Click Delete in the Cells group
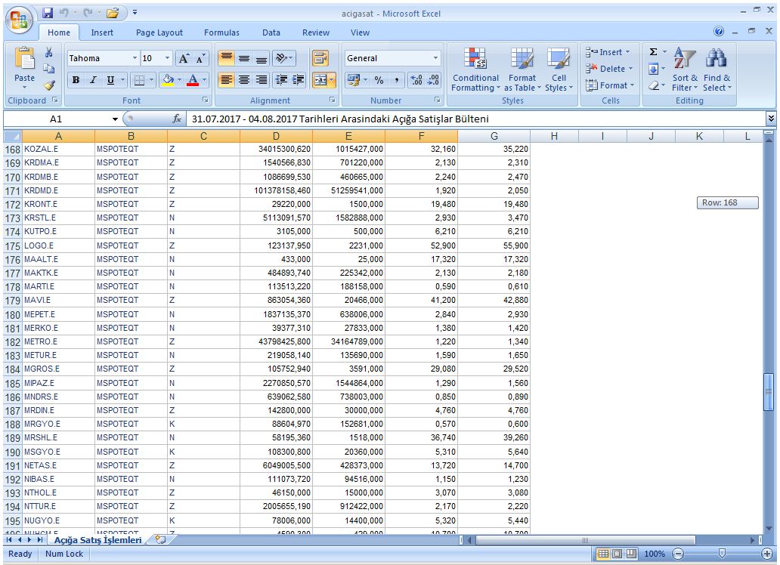Viewport: 780px width, 565px height. [x=609, y=69]
